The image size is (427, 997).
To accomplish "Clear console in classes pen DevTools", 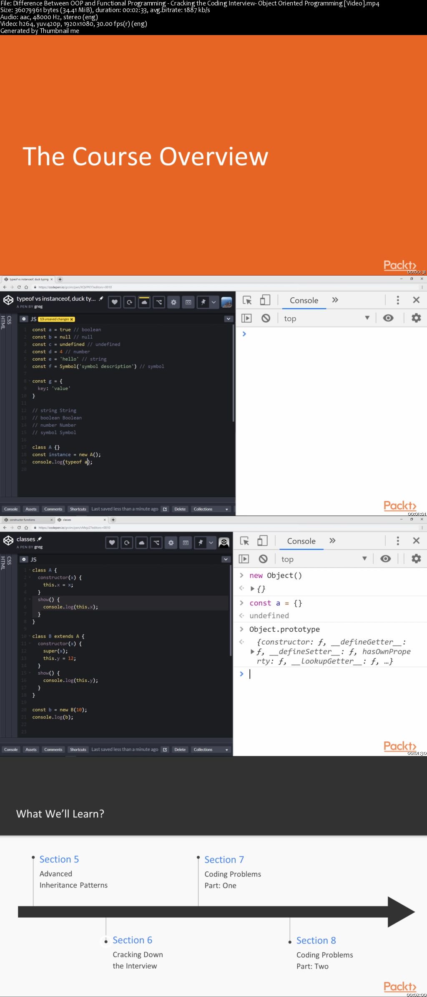I will click(x=263, y=559).
